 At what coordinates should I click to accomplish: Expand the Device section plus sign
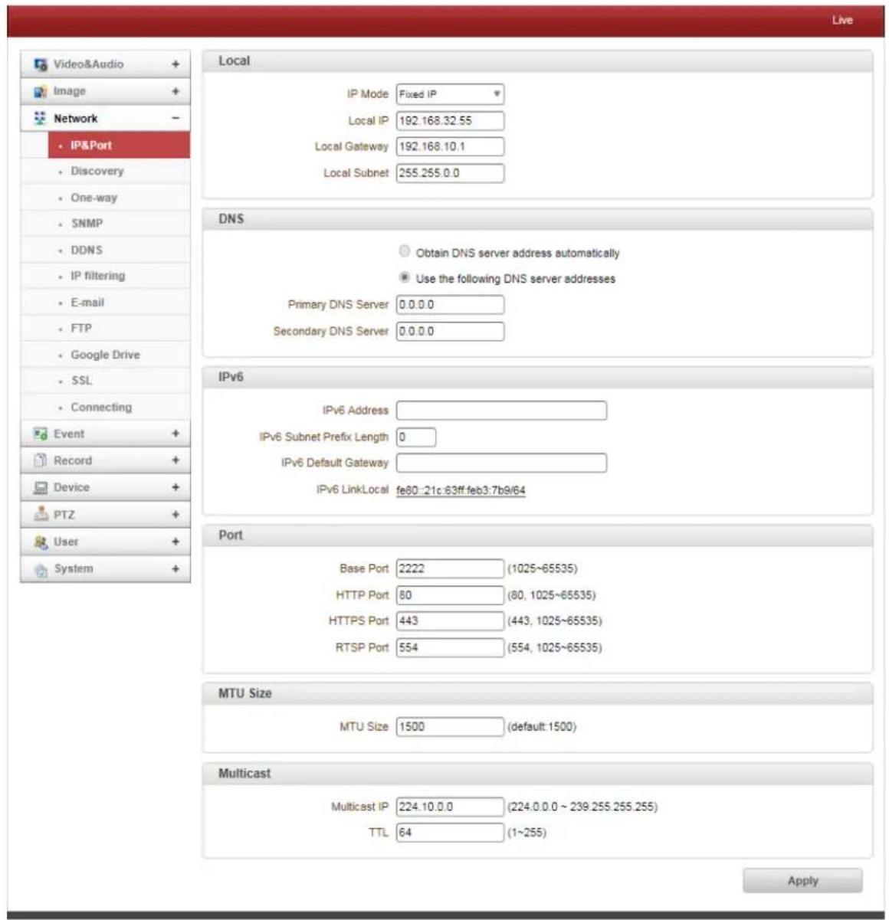[176, 488]
